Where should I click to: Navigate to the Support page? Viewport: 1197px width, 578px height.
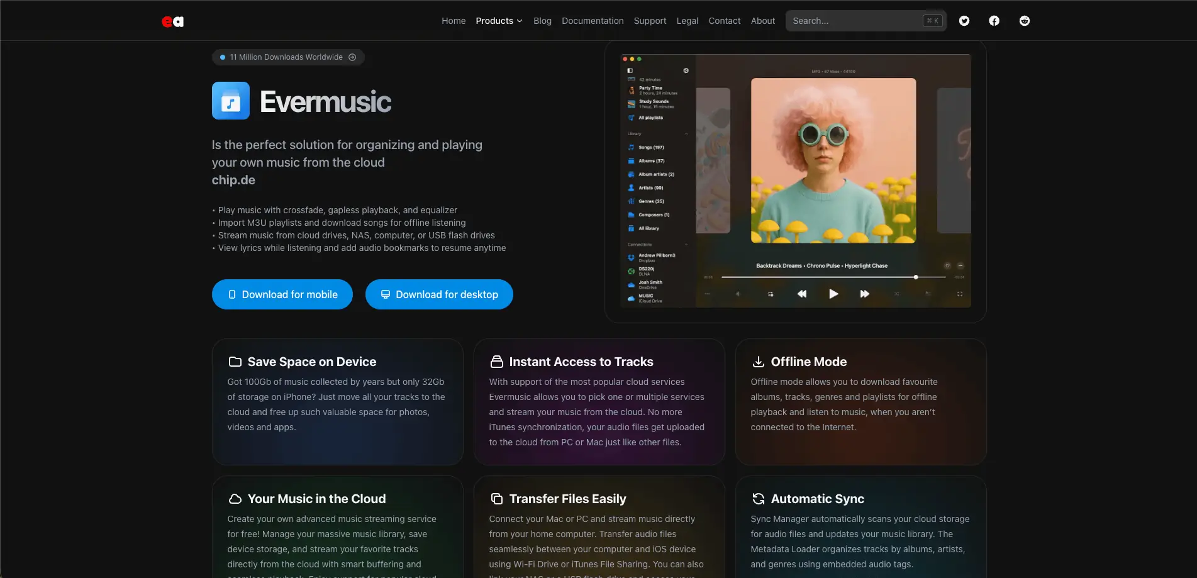point(650,21)
